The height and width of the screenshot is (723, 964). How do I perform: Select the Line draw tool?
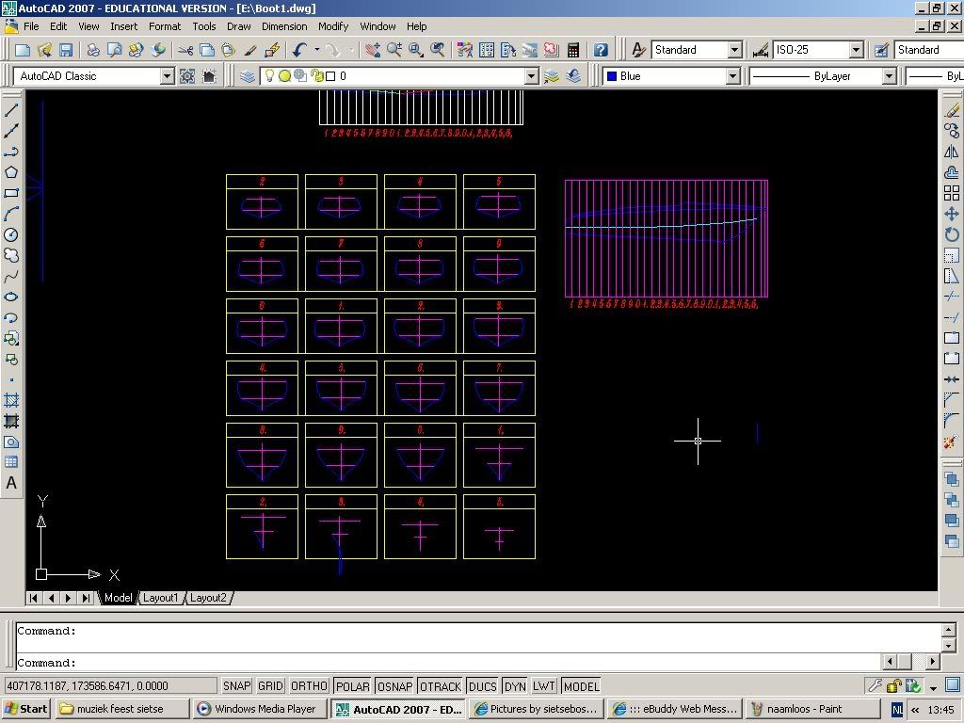tap(11, 110)
